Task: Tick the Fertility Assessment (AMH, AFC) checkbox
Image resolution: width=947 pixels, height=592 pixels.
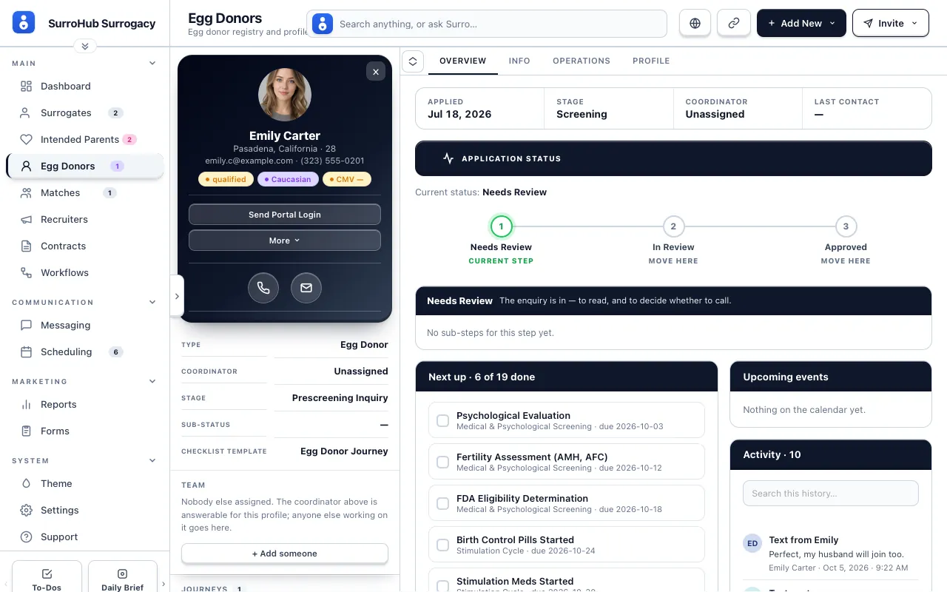Action: [x=442, y=462]
